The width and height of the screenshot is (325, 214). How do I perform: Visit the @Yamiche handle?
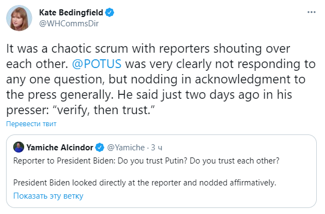tap(126, 148)
